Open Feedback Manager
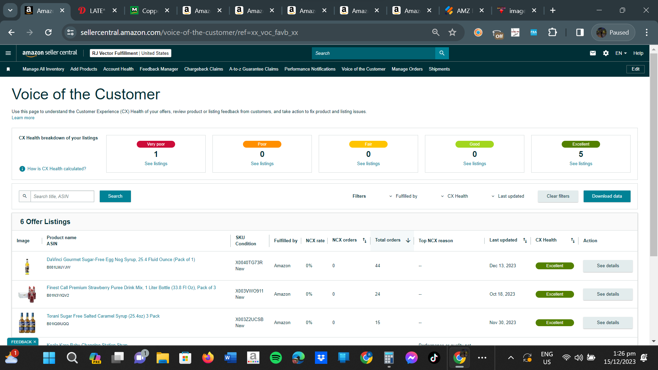 159,69
